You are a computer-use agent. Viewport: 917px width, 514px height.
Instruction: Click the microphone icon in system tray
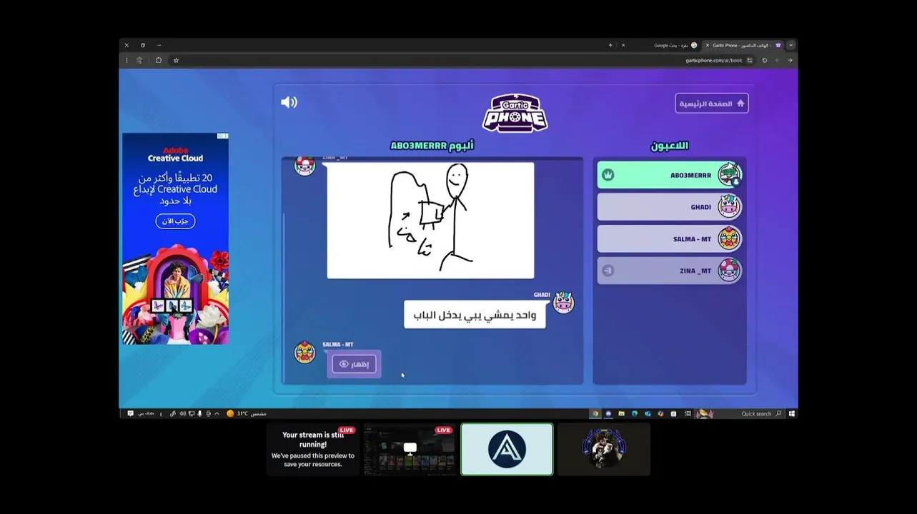point(199,413)
